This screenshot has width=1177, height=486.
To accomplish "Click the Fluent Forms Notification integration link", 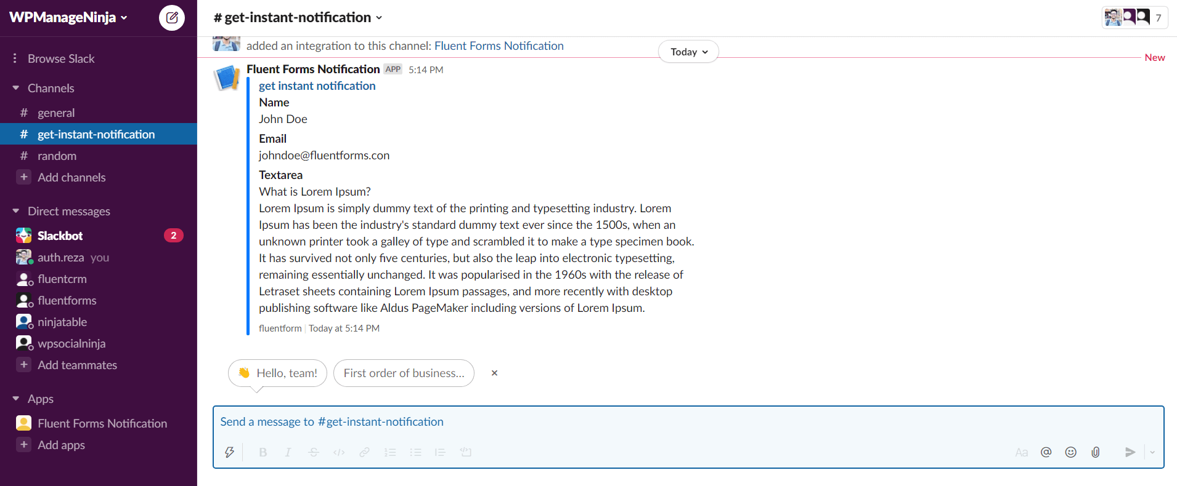I will (x=499, y=46).
